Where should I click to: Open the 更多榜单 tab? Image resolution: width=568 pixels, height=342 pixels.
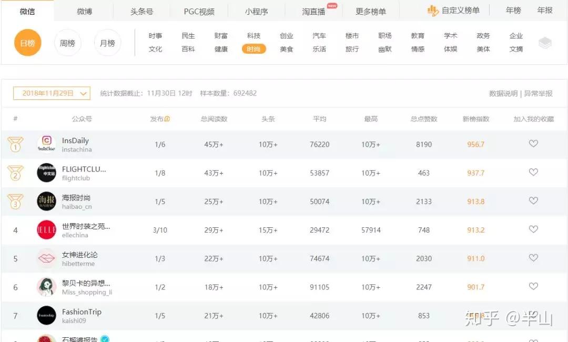tap(371, 11)
